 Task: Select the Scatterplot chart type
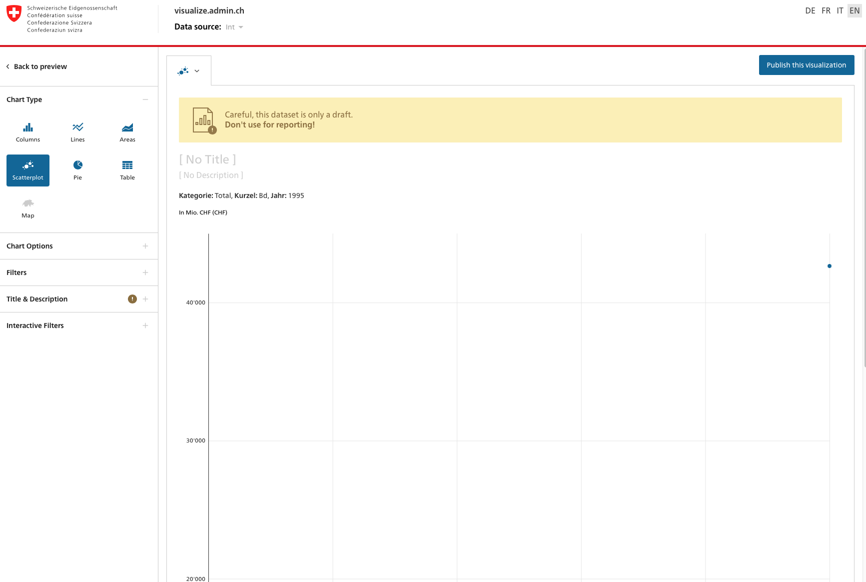click(x=27, y=170)
